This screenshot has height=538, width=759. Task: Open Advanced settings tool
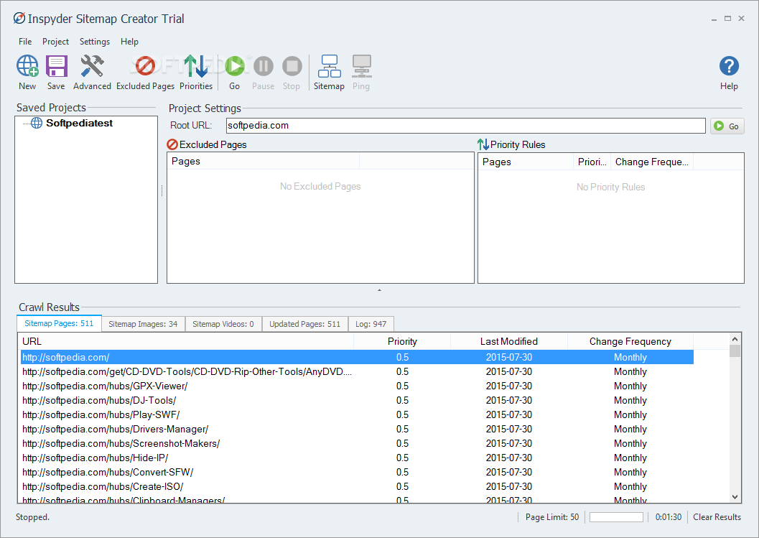(92, 72)
